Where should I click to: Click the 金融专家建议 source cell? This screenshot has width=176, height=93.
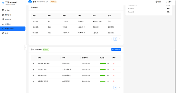click(67, 70)
